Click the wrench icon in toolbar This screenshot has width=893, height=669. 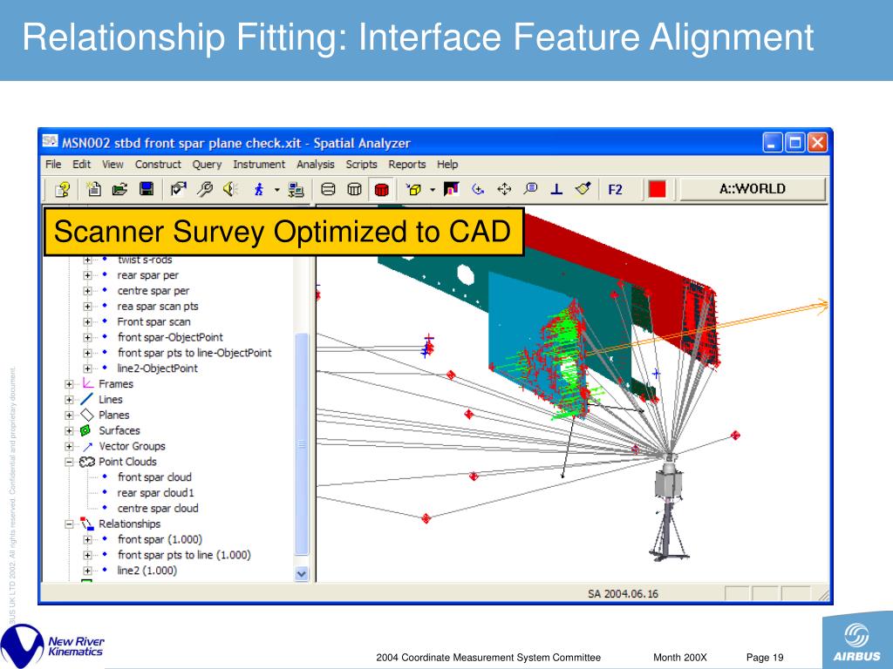(x=206, y=189)
